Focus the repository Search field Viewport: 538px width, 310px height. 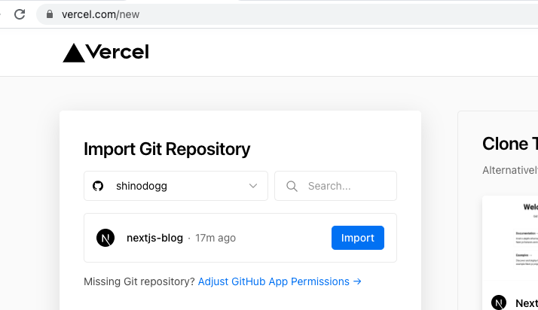(335, 186)
